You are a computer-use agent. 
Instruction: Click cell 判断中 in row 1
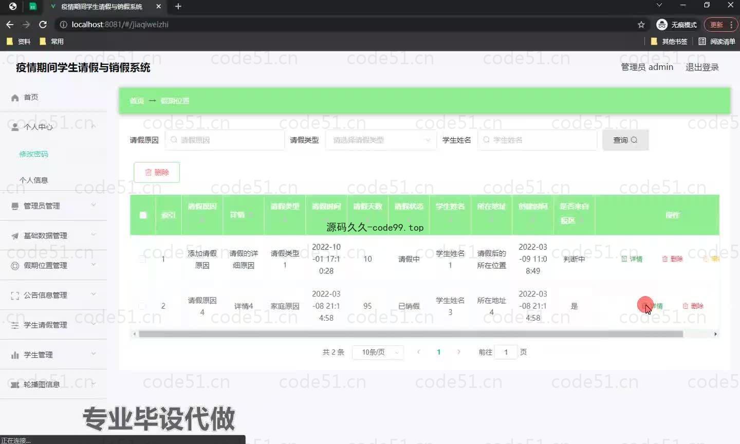(x=574, y=259)
